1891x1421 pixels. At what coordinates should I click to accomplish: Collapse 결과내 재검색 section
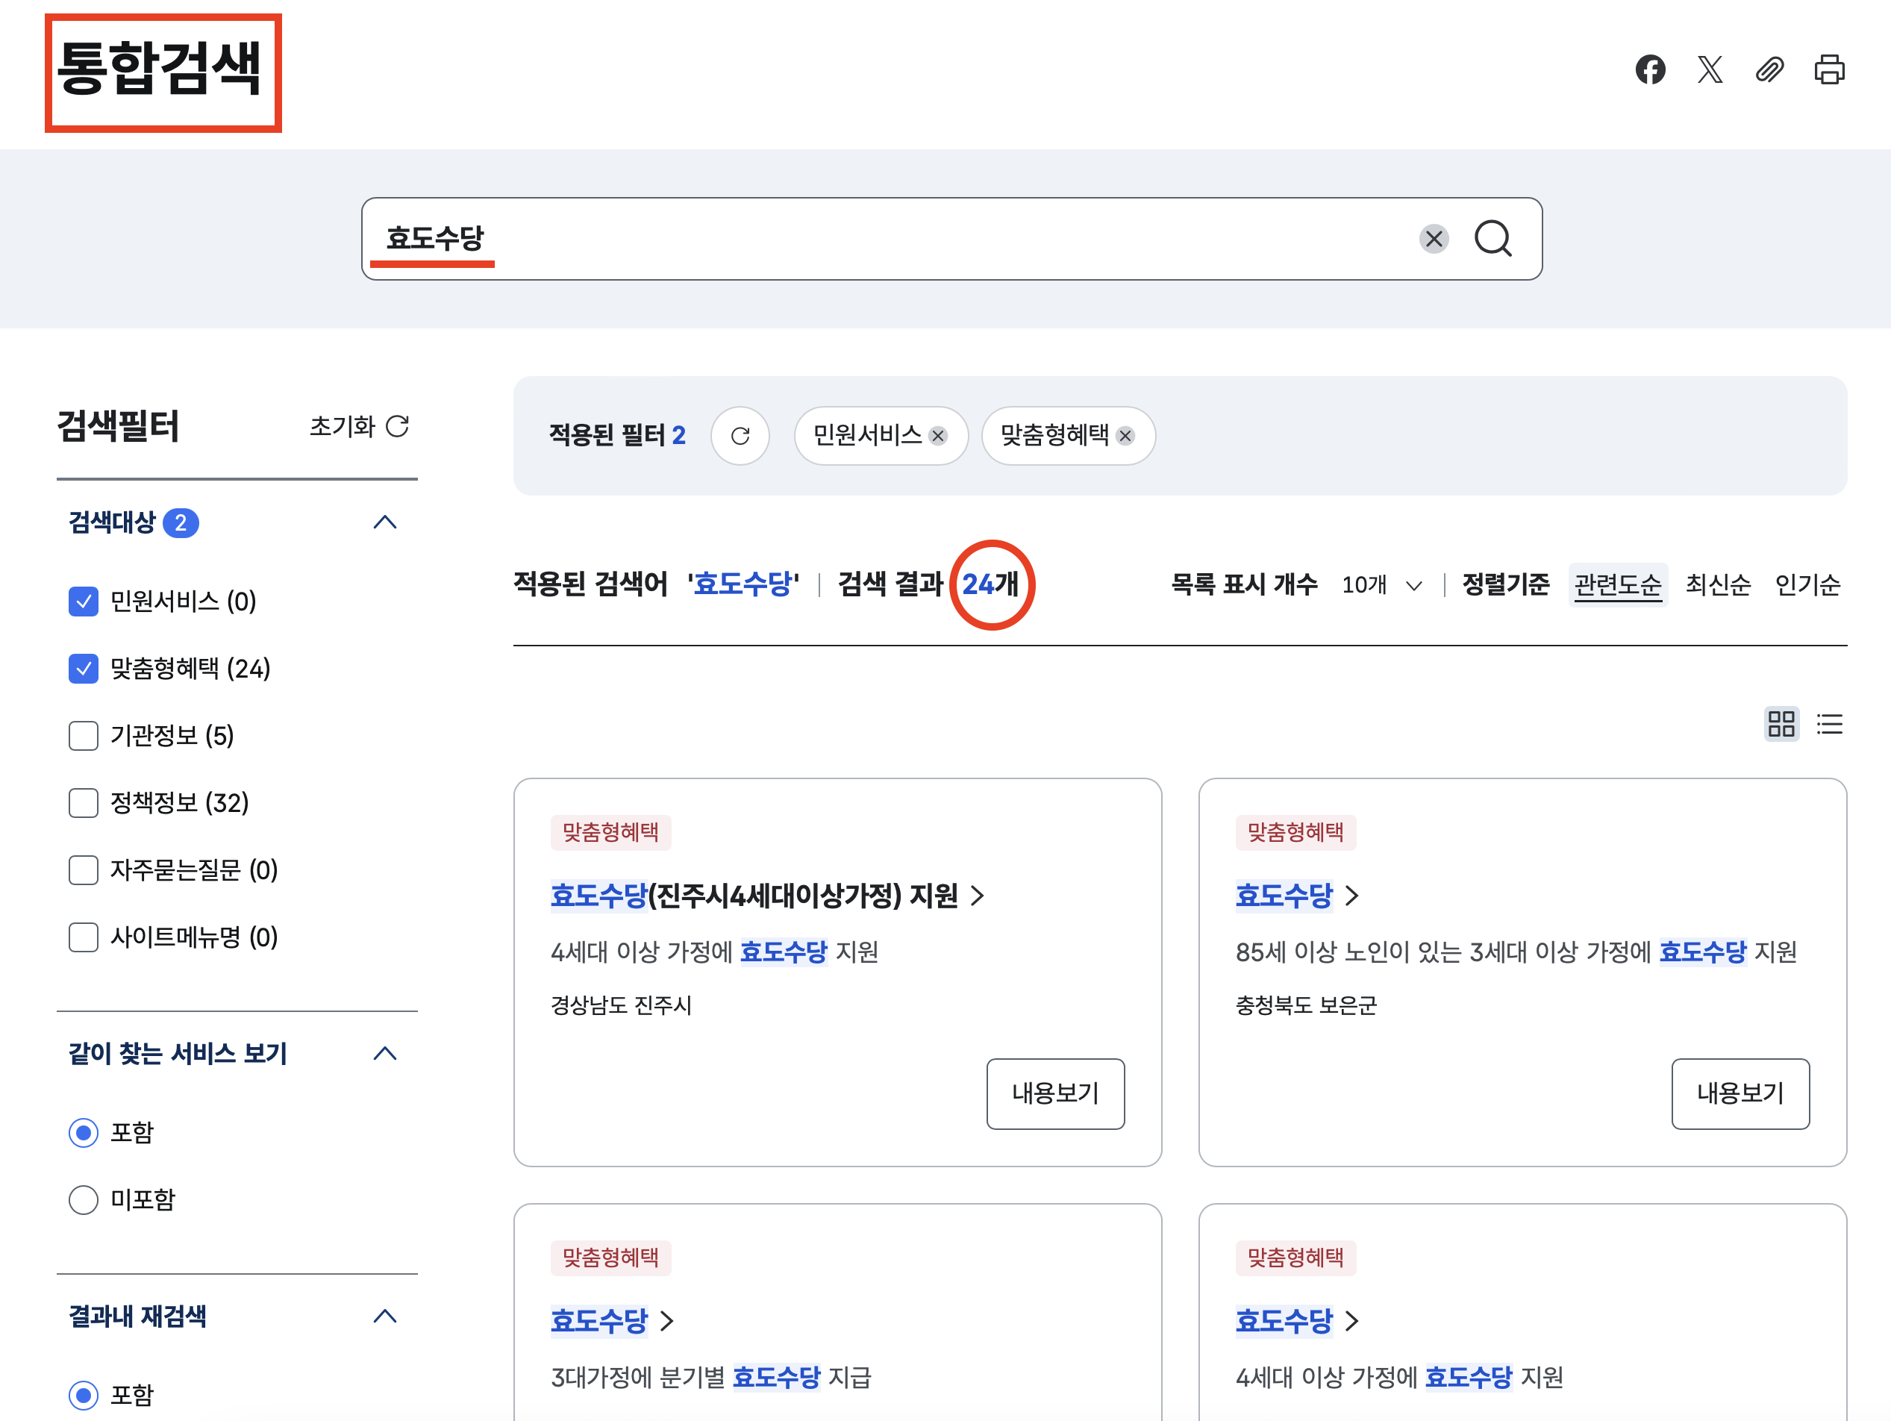pyautogui.click(x=385, y=1316)
